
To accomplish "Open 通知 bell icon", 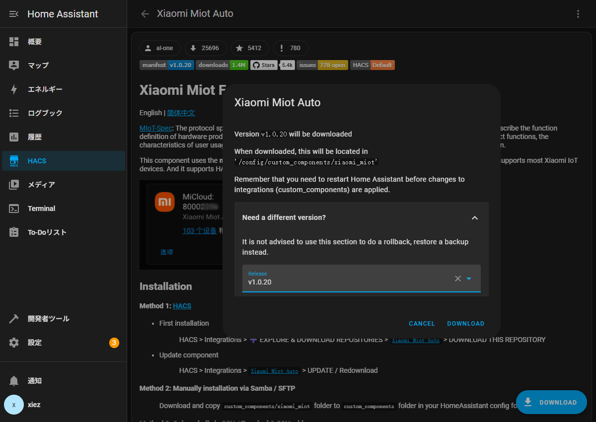I will [x=14, y=381].
